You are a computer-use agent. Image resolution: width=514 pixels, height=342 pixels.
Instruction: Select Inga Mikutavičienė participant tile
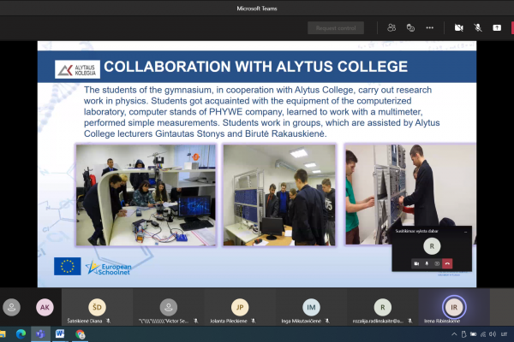point(311,308)
